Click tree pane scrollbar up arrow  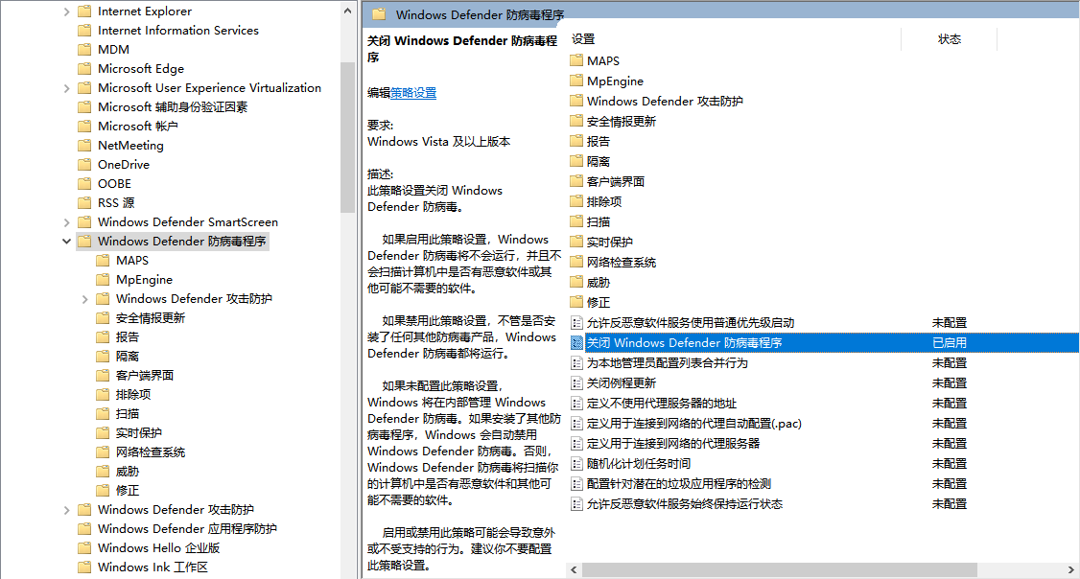tap(348, 11)
